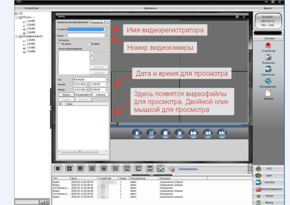Open the Журнал (log) icon
290x205 pixels.
[x=268, y=93]
